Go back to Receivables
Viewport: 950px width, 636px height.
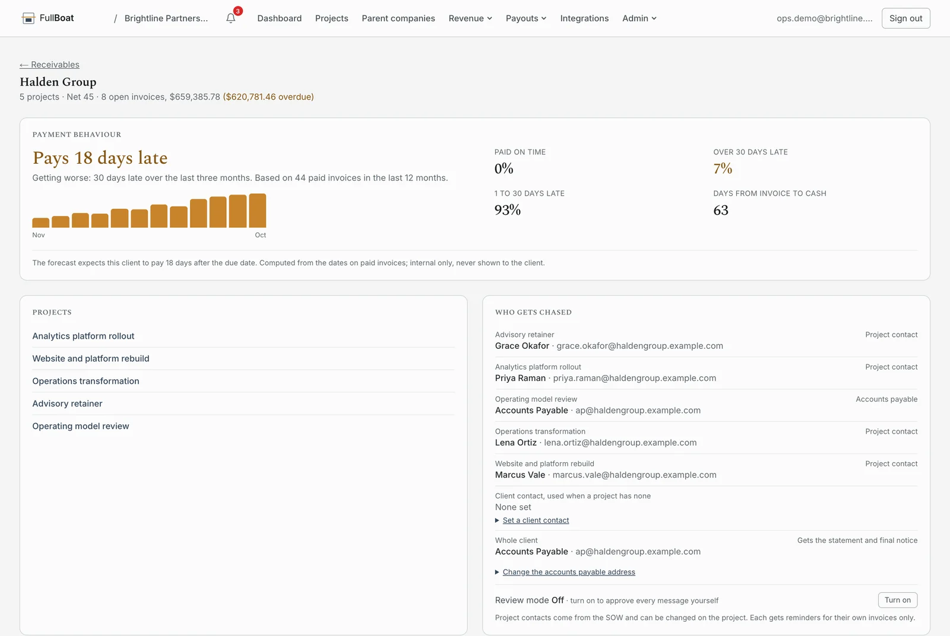(x=49, y=65)
